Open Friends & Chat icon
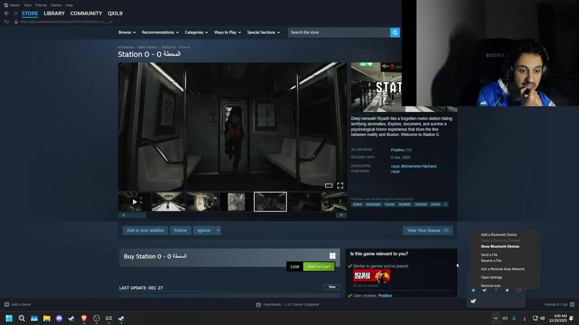This screenshot has width=579, height=325. click(572, 304)
